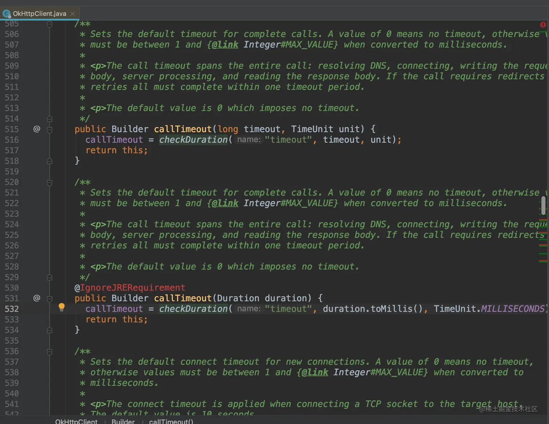The width and height of the screenshot is (549, 424).
Task: Click the "timeout" string literal on line 516
Action: click(288, 140)
